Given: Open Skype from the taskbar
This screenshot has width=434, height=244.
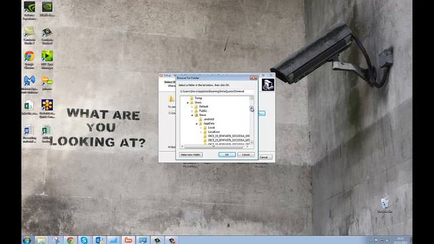Looking at the screenshot, I should (84, 240).
